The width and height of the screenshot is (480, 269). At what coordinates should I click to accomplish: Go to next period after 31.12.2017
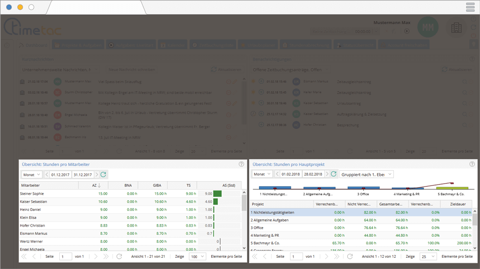(x=96, y=174)
